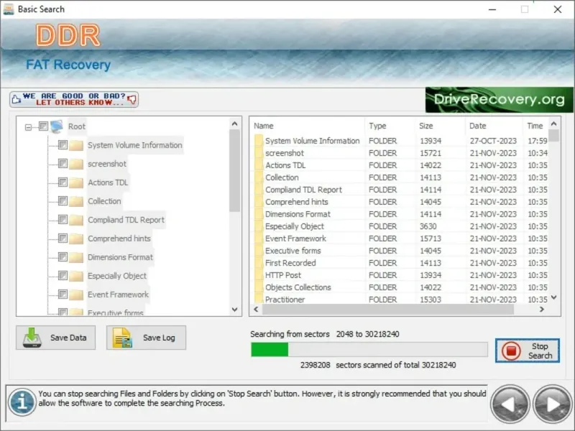This screenshot has width=575, height=431.
Task: Sort file list by Name column
Action: click(308, 126)
